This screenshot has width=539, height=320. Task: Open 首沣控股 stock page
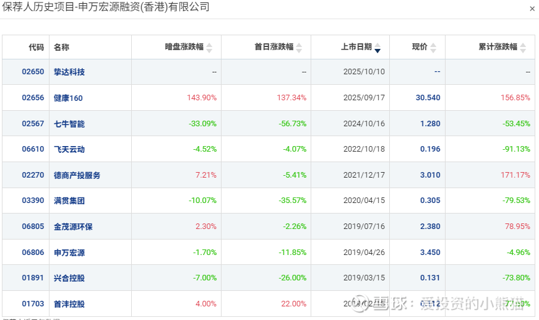pos(69,304)
